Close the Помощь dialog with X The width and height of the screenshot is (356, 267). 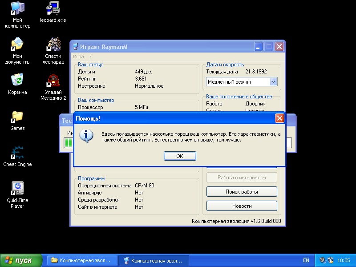coord(279,118)
